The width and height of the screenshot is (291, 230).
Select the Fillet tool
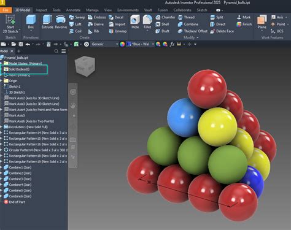click(x=147, y=23)
